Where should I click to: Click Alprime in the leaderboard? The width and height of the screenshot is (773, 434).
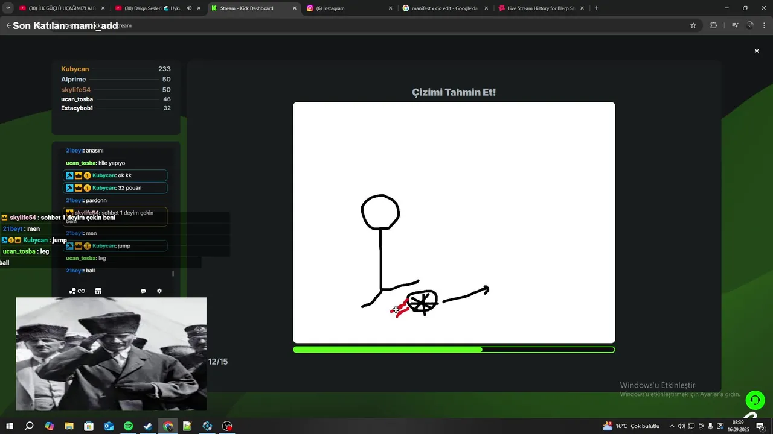pos(74,80)
